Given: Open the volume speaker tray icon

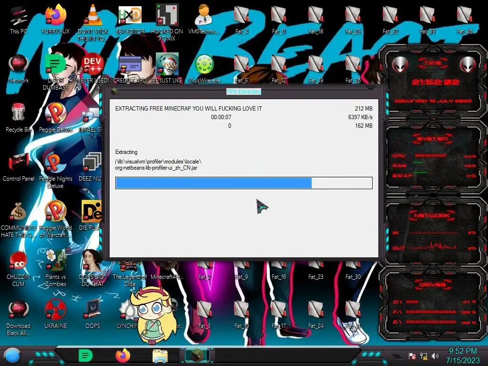Looking at the screenshot, I should (x=435, y=356).
